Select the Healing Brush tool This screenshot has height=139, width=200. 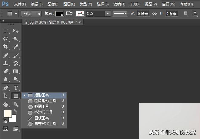[x=6, y=56]
